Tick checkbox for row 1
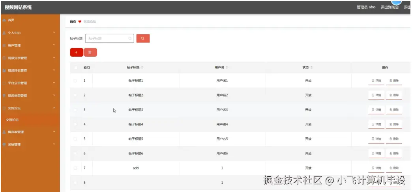 point(76,81)
